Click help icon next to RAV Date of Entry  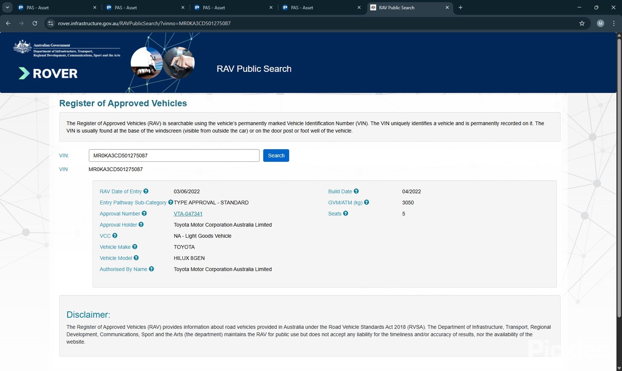(x=146, y=191)
